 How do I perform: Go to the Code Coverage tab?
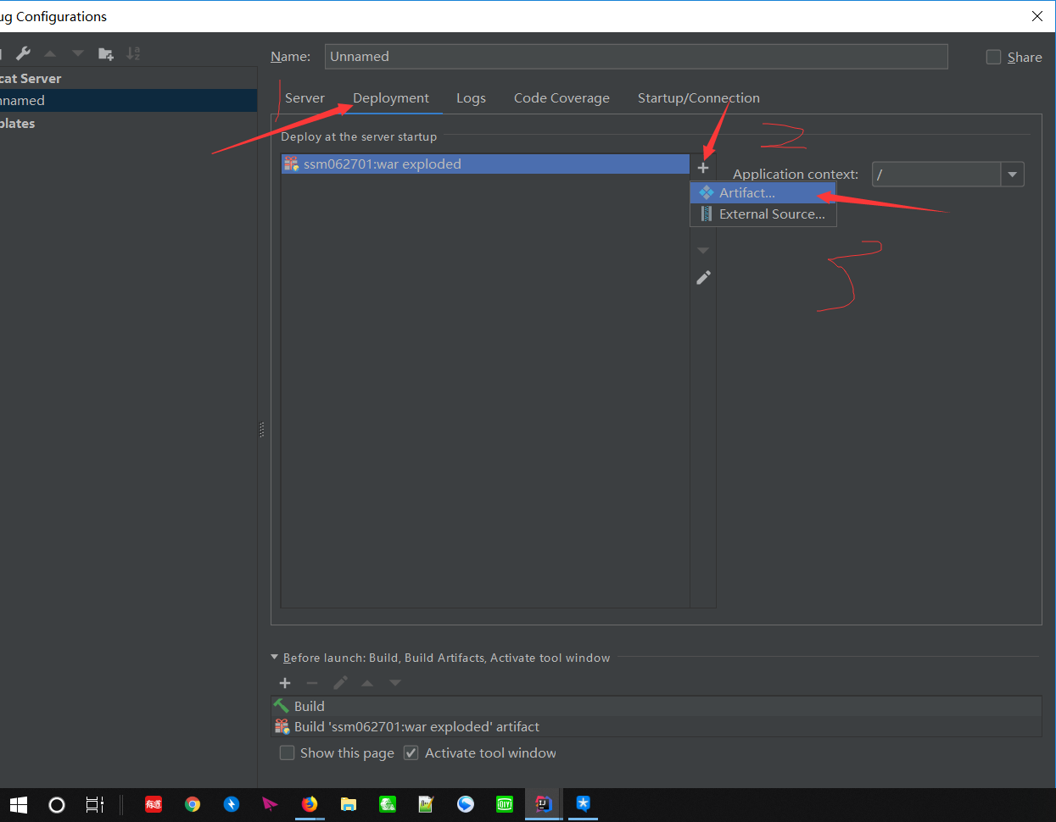point(562,98)
